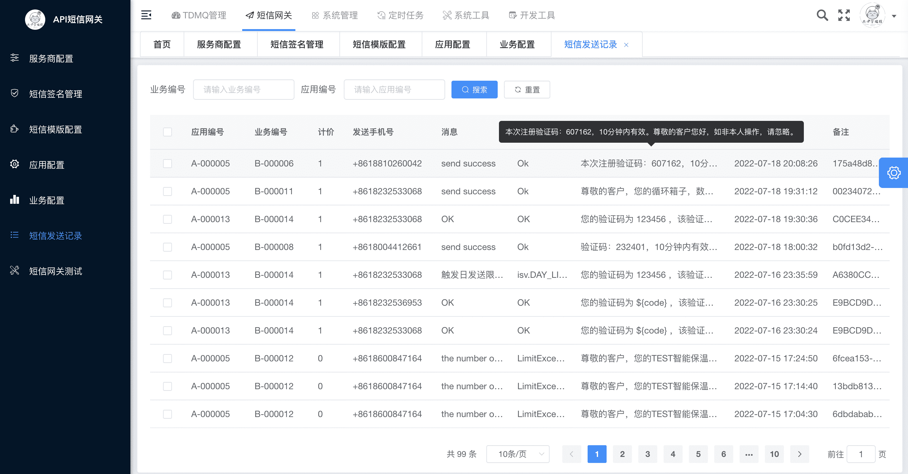Open the global search magnifier icon
This screenshot has height=474, width=908.
click(822, 15)
